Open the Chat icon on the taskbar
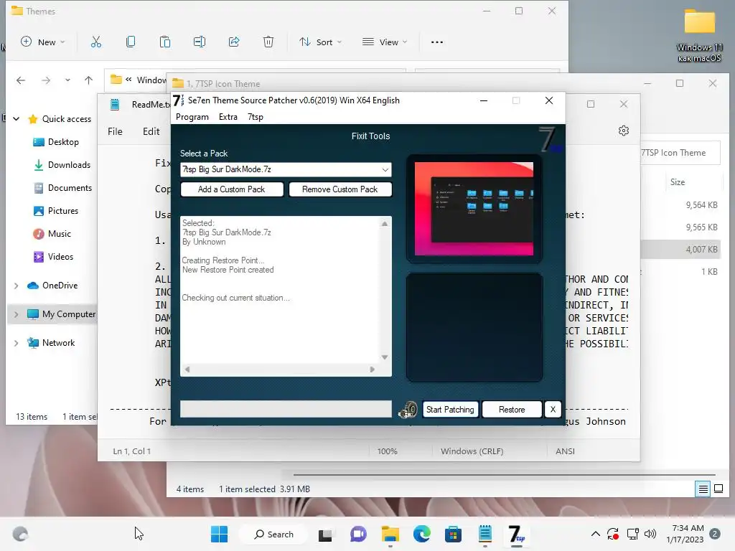 click(x=359, y=534)
